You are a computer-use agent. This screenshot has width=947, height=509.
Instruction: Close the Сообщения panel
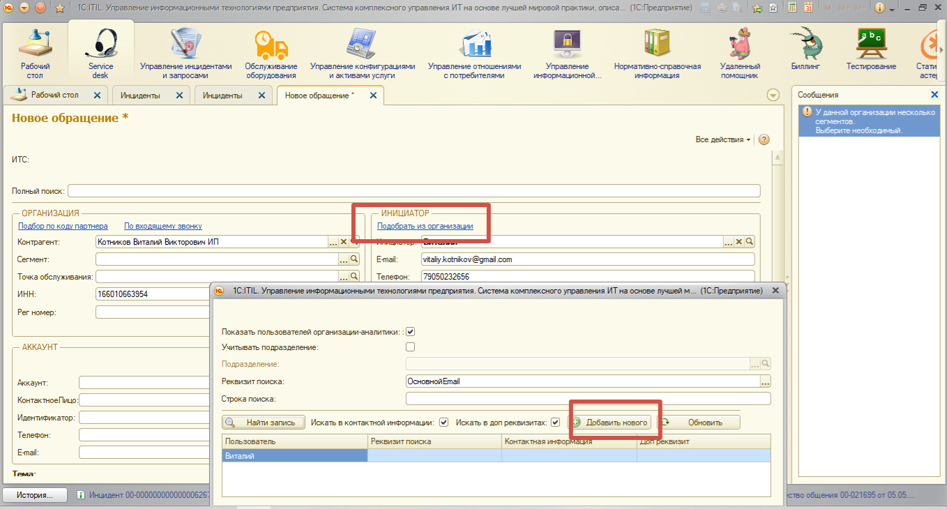934,94
